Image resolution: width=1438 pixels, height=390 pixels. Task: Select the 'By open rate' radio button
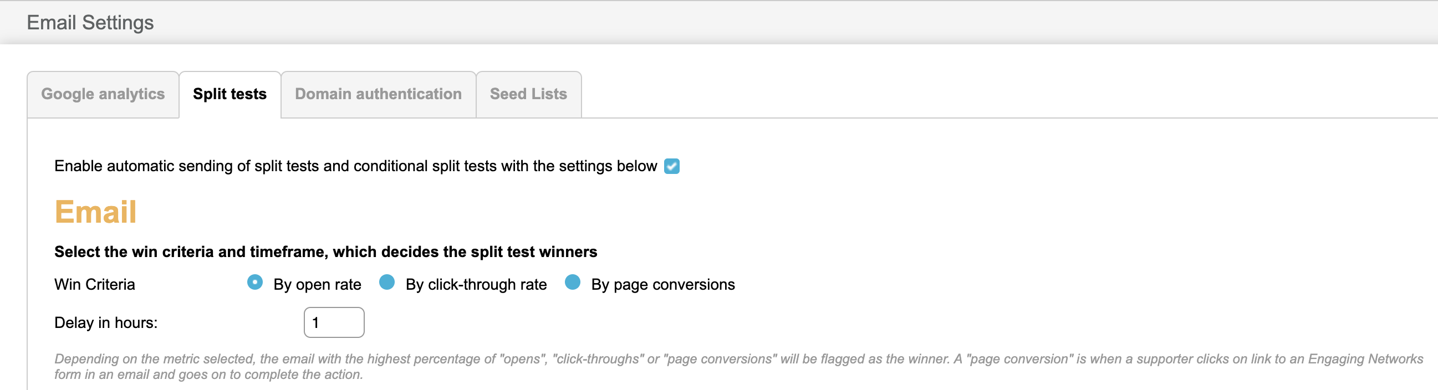pyautogui.click(x=255, y=283)
